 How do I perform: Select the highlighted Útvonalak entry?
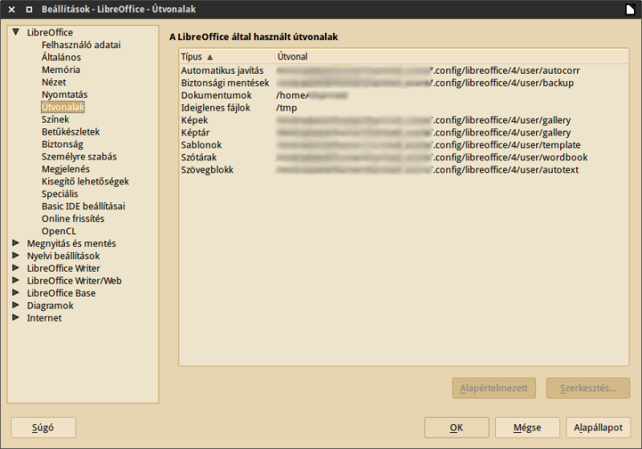point(63,107)
